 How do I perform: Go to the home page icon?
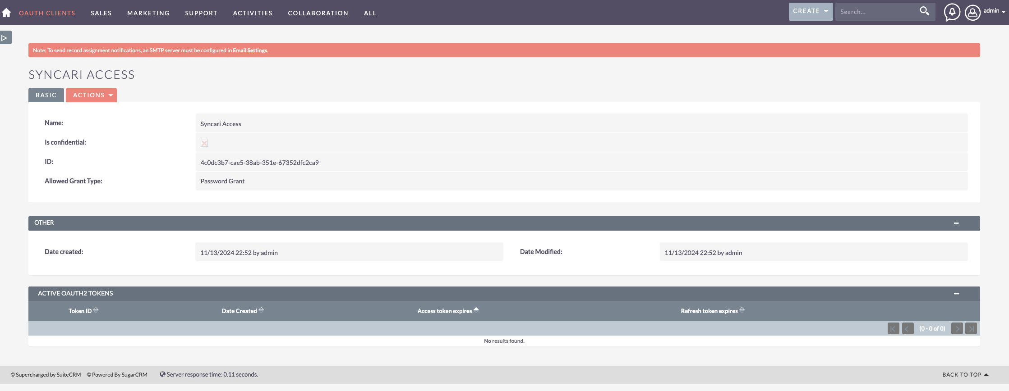click(x=6, y=13)
